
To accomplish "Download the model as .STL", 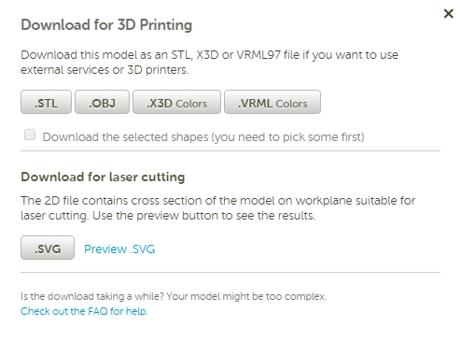I will (46, 102).
